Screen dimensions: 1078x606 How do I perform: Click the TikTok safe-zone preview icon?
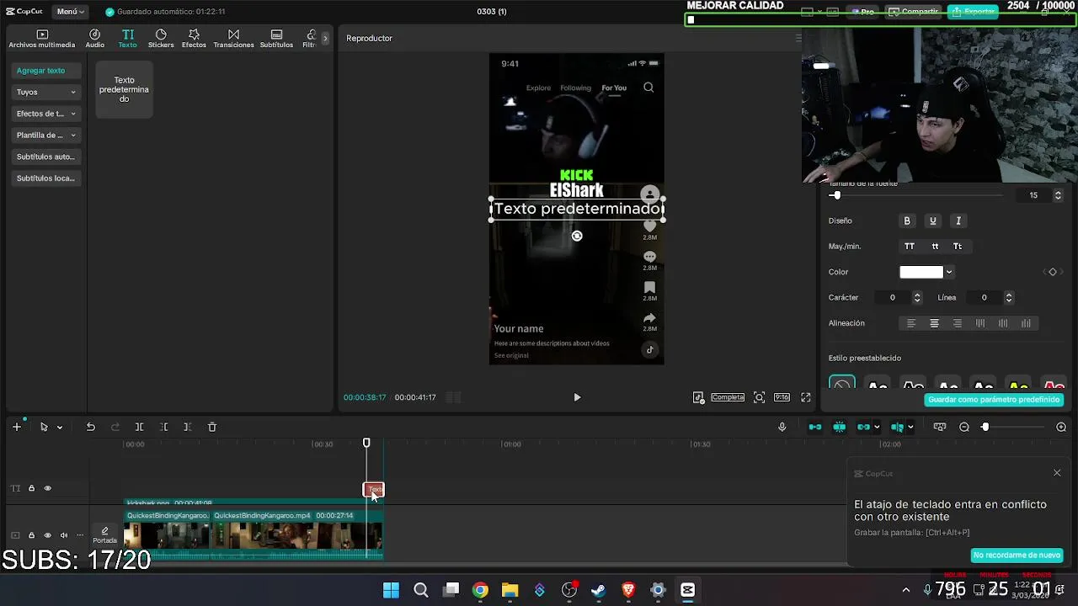click(698, 397)
